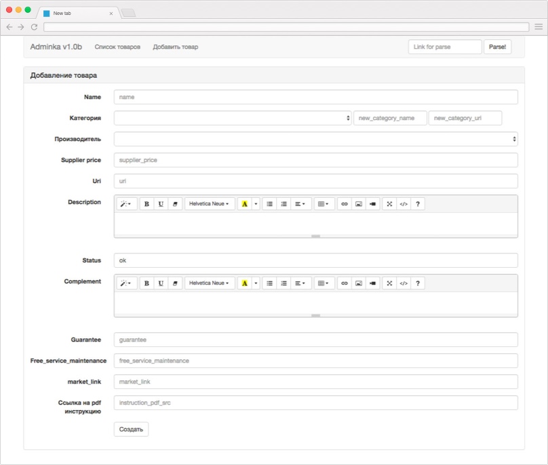
Task: Toggle unordered list in the Description editor
Action: point(269,203)
